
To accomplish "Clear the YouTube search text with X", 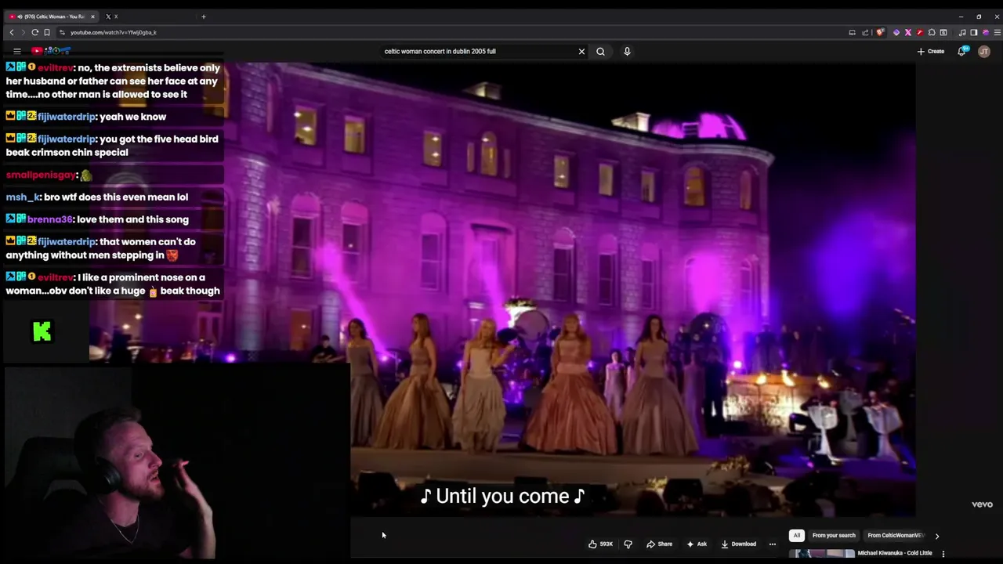I will [581, 51].
